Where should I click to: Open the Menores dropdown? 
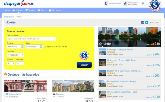tap(20, 63)
